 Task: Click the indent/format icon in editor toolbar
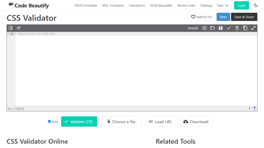11,28
